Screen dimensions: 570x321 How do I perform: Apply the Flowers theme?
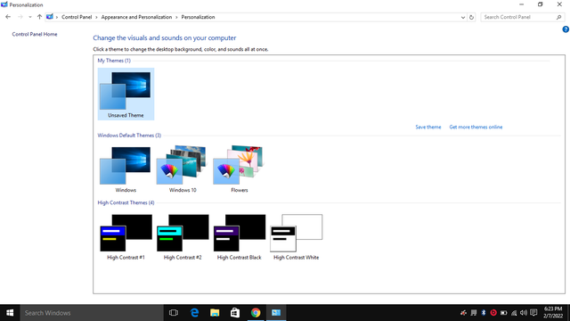point(240,169)
